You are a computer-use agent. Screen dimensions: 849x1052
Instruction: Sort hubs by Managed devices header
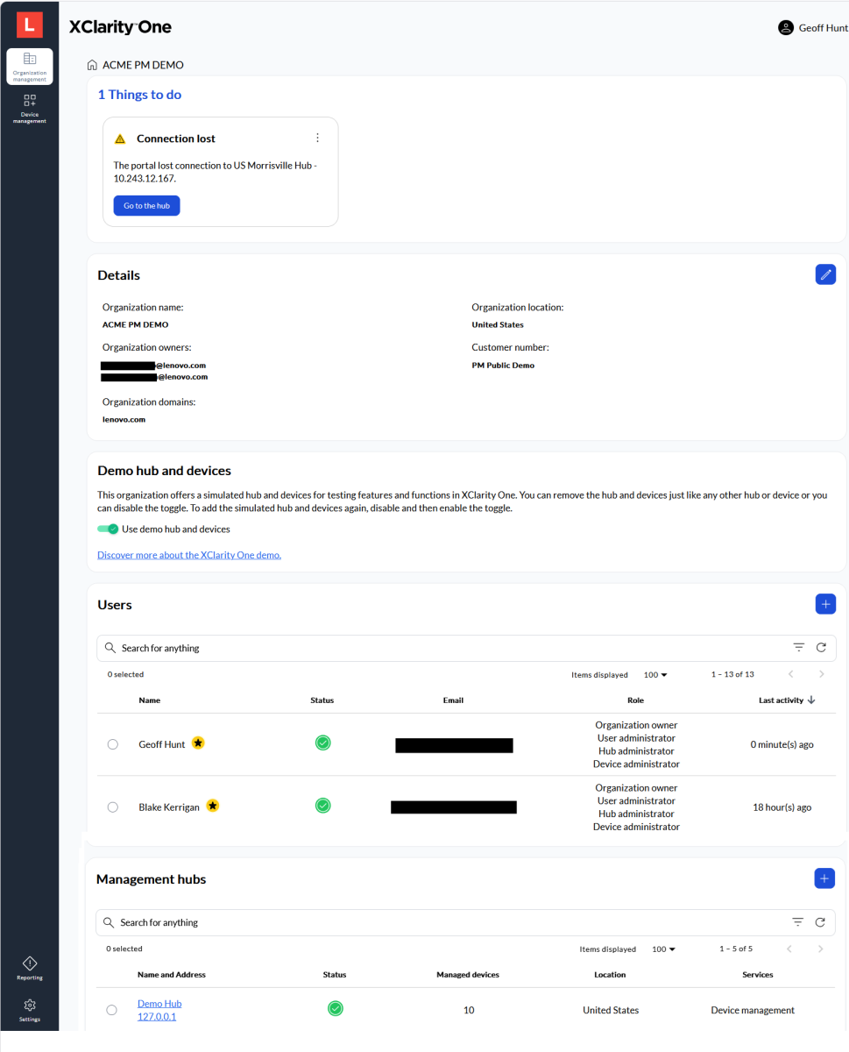click(x=468, y=975)
